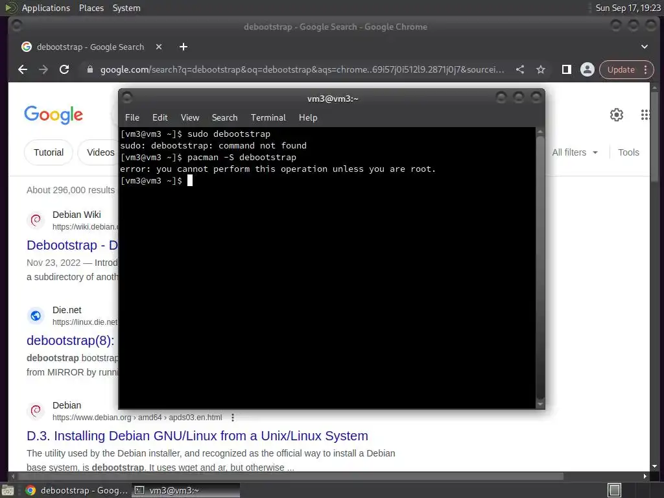The image size is (664, 498).
Task: Expand the All filters dropdown
Action: (x=575, y=152)
